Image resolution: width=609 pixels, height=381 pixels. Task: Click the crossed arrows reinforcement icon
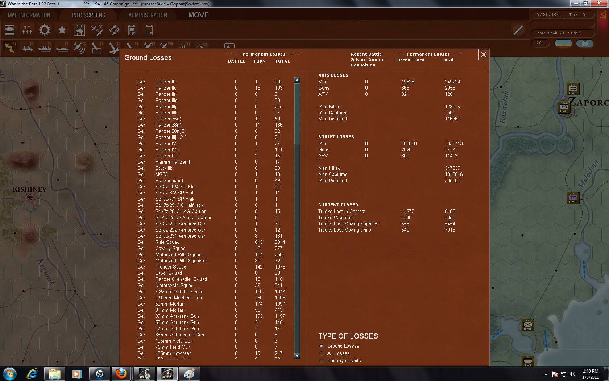pos(114,30)
